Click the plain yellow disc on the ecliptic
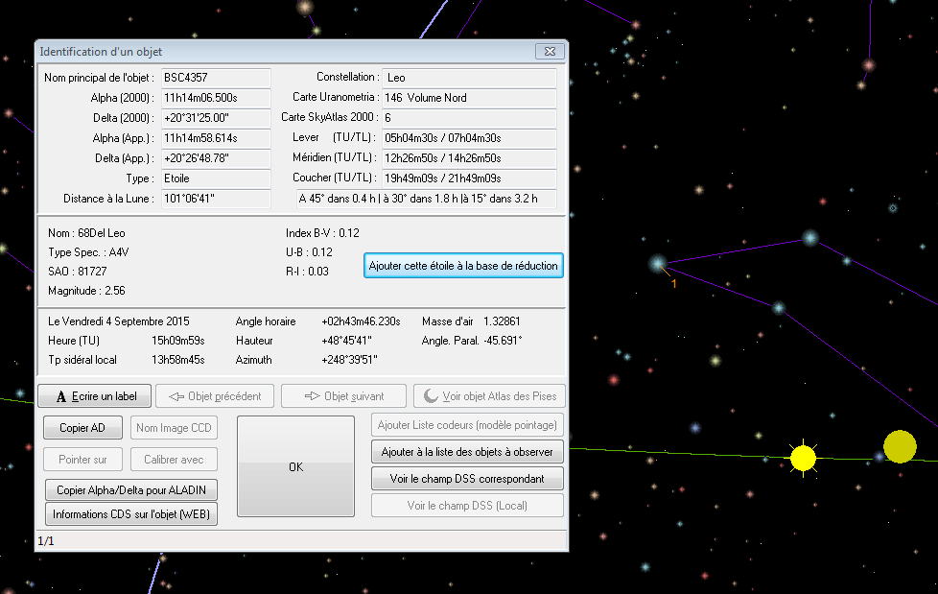Screen dimensions: 938x594 pos(900,447)
